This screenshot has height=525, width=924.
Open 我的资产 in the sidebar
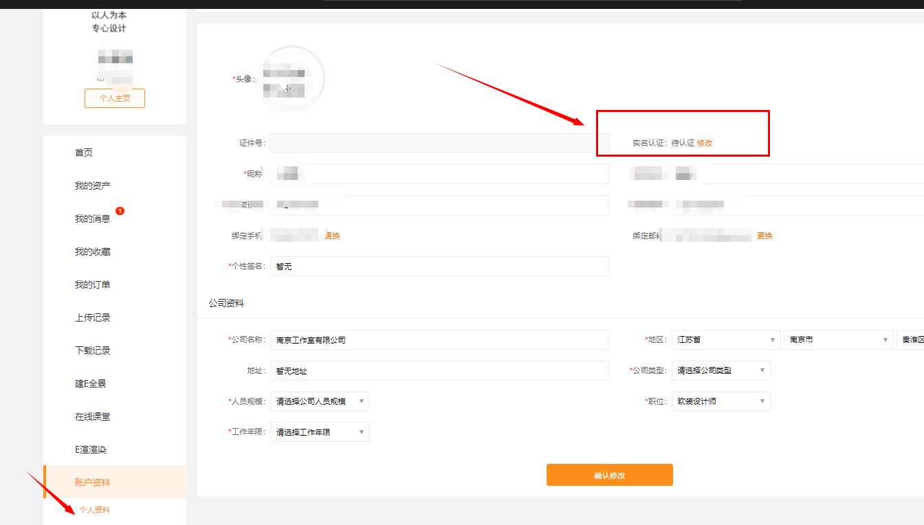click(93, 186)
